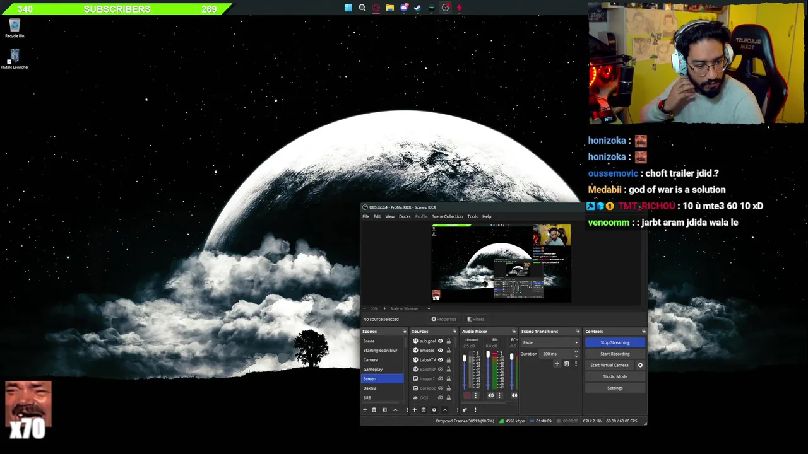Viewport: 808px width, 454px height.
Task: Select the Gameplay scene
Action: pyautogui.click(x=382, y=370)
